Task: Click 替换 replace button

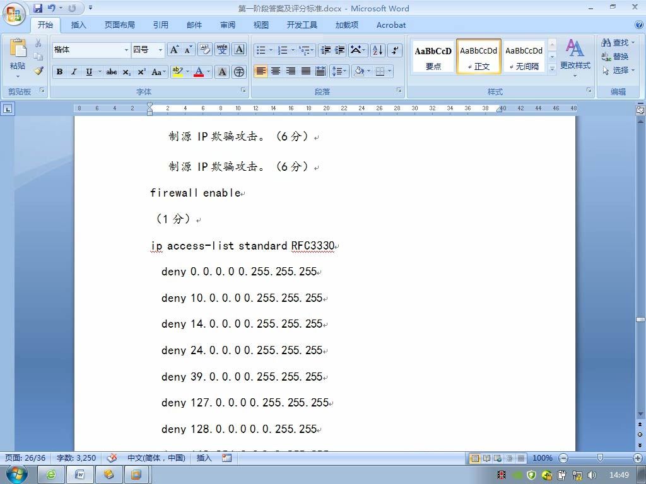Action: click(x=615, y=57)
